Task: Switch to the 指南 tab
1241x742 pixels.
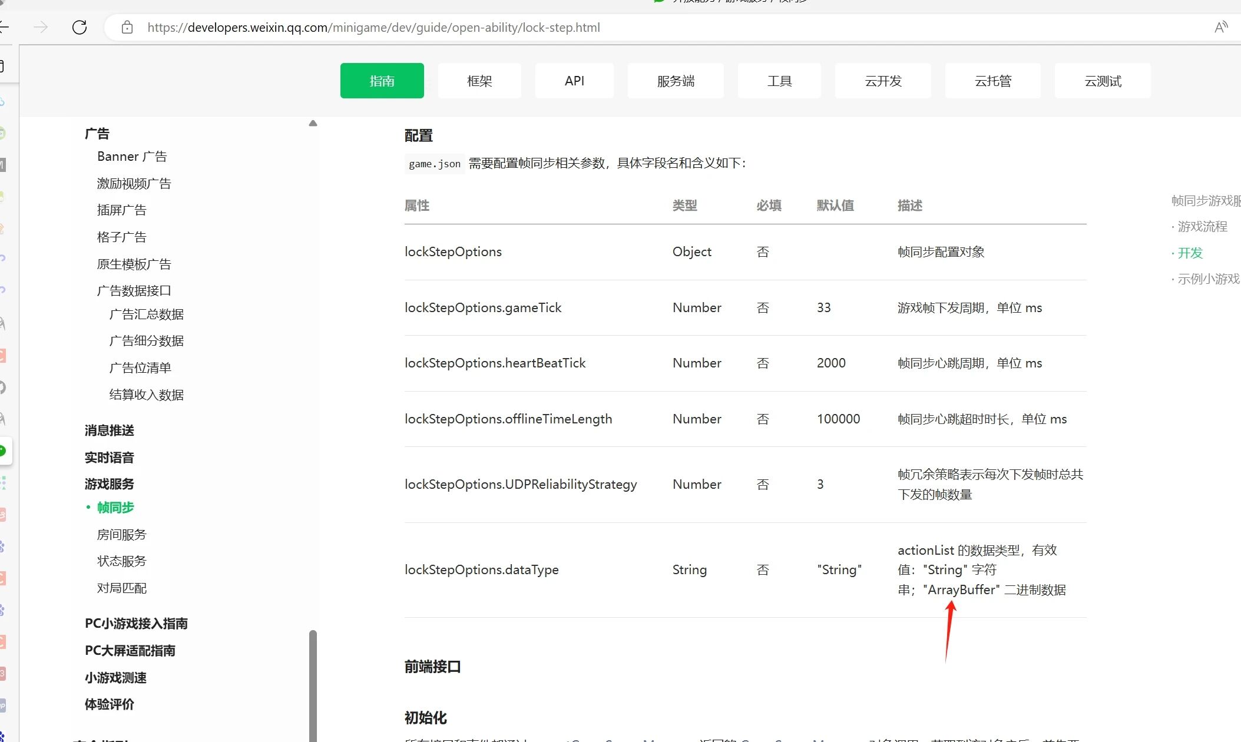Action: pyautogui.click(x=382, y=81)
